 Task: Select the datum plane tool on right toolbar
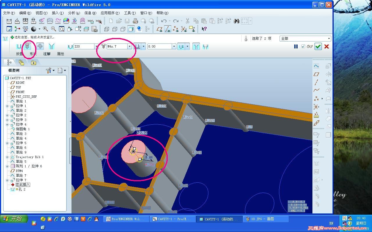coord(316,74)
